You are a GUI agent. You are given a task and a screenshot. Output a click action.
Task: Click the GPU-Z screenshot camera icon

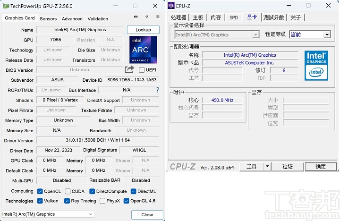(136, 17)
